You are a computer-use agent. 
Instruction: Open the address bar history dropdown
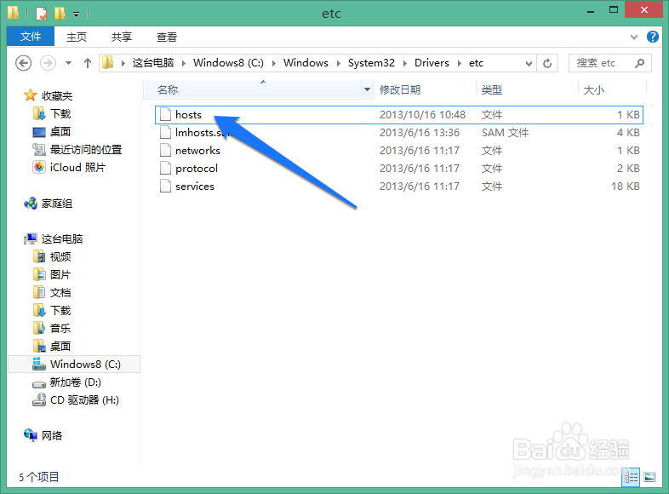[529, 63]
